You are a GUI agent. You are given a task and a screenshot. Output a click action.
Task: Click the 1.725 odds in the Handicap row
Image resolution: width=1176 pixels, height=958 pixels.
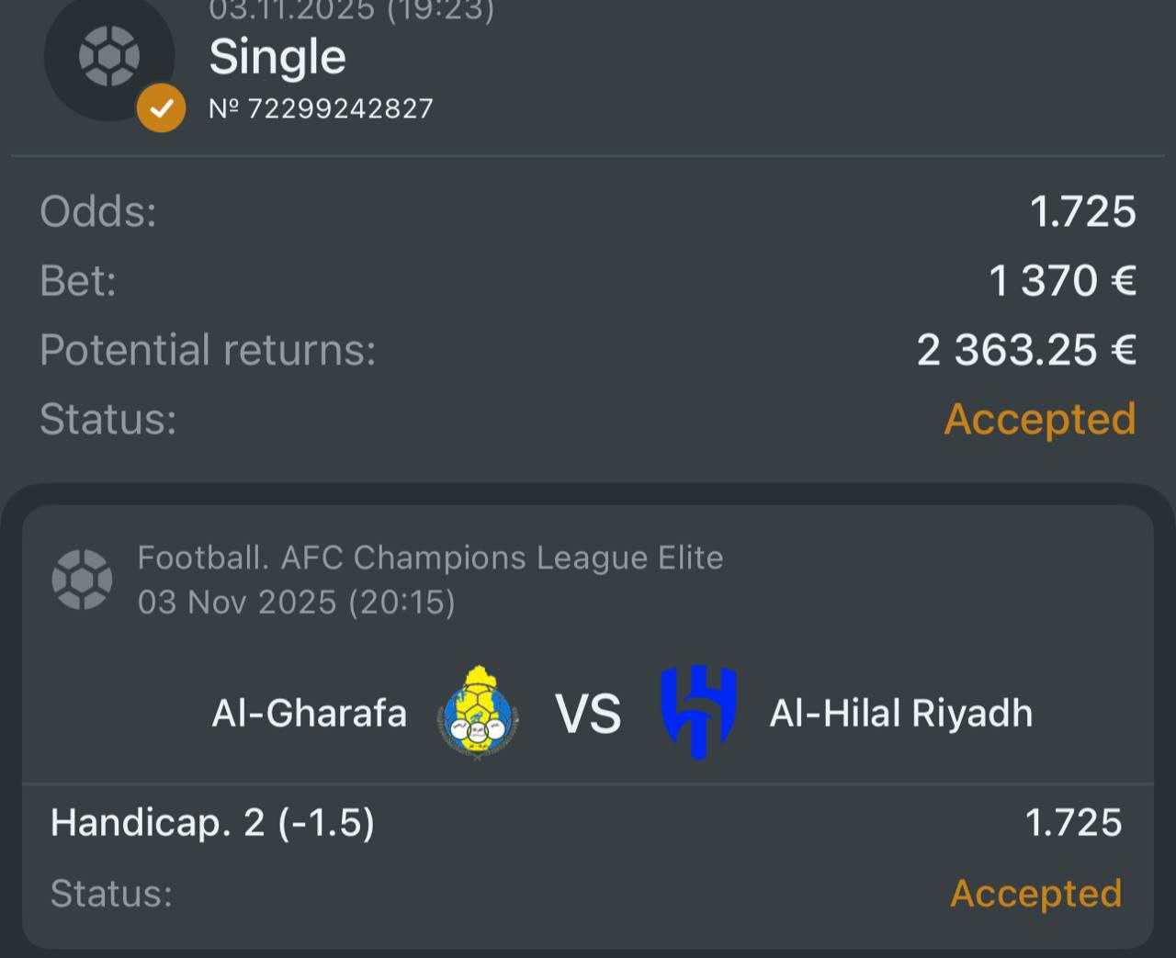point(1073,823)
